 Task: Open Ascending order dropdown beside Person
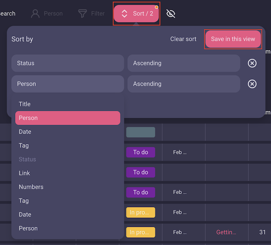click(x=184, y=84)
